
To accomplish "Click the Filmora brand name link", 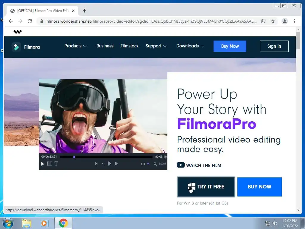I will tap(32, 47).
